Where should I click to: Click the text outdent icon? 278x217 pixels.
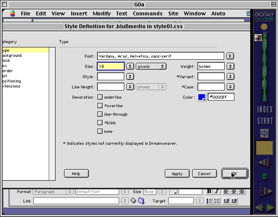pos(226,201)
